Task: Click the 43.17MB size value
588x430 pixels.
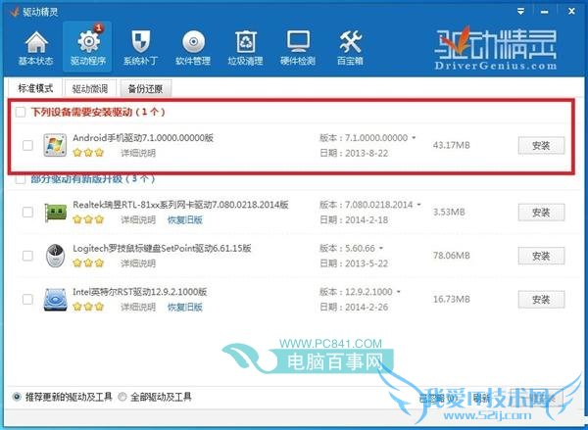Action: point(451,145)
